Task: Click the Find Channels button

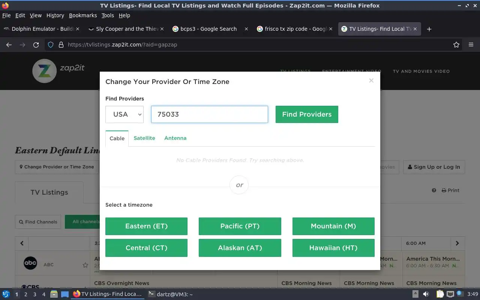Action: 38,222
